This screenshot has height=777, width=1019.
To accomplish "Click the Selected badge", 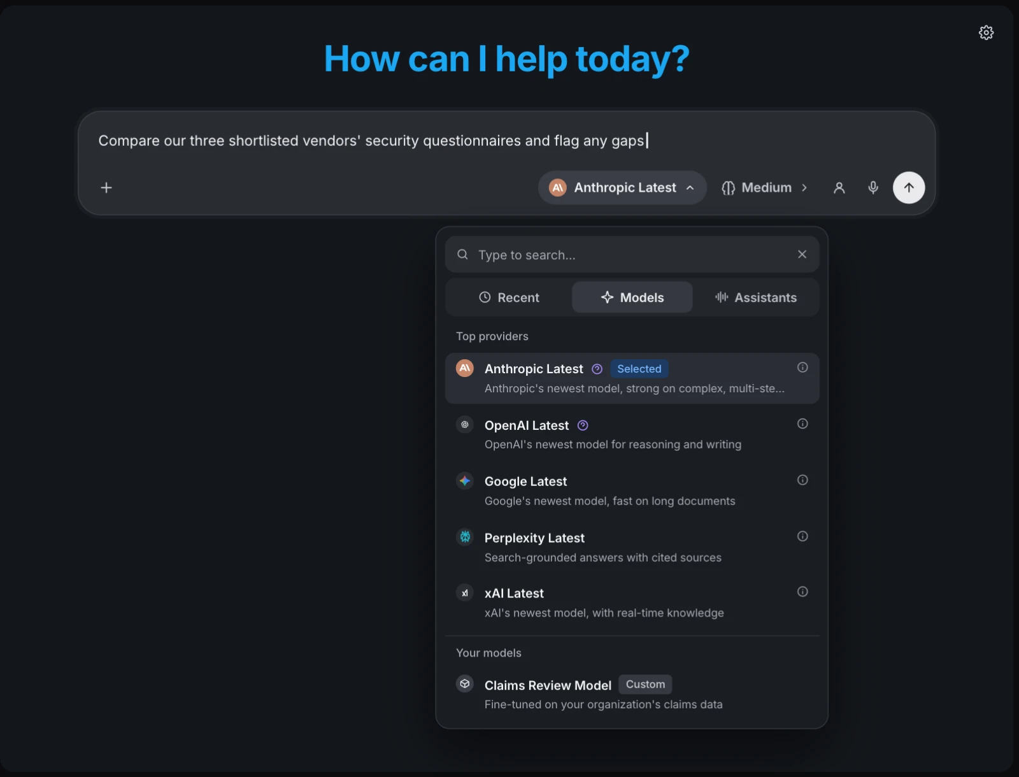I will point(639,369).
